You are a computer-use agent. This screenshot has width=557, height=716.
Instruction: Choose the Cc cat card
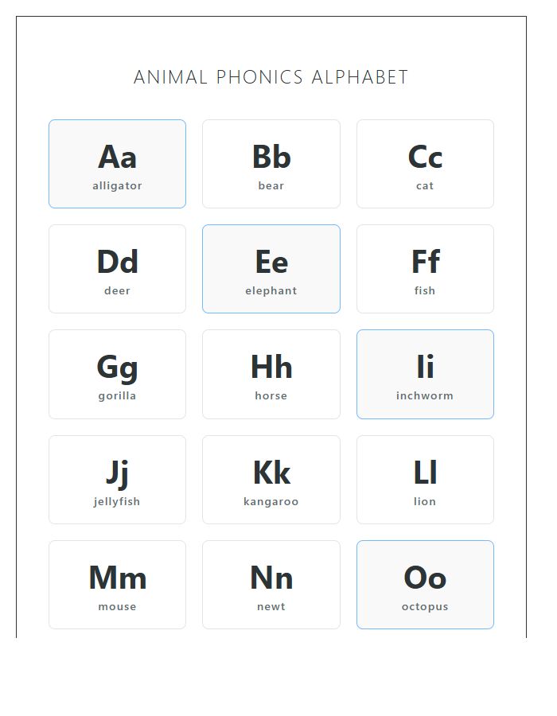[425, 163]
